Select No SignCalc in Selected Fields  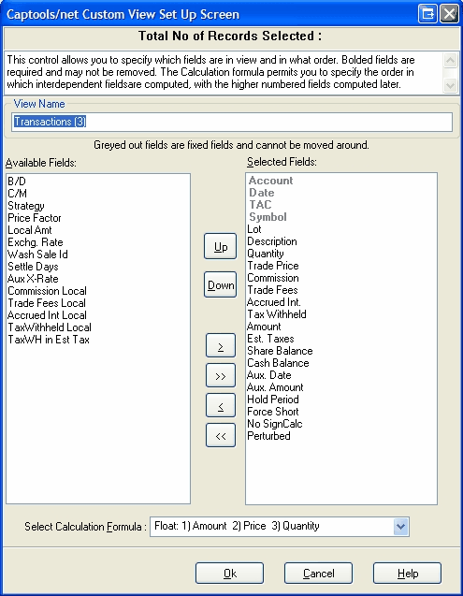pyautogui.click(x=275, y=424)
